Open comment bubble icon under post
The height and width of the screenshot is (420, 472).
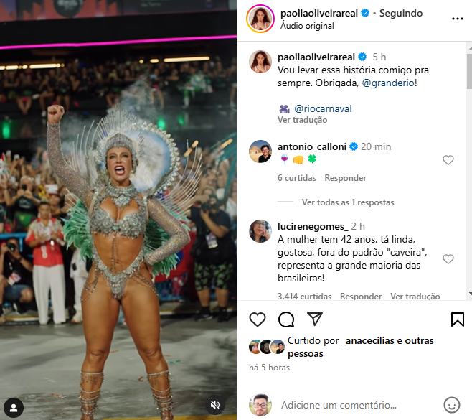coord(286,319)
